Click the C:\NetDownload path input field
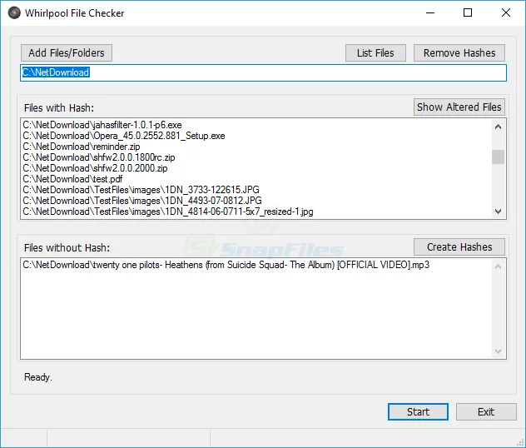This screenshot has width=526, height=448. 262,73
